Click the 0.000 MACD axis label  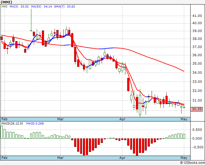coord(197,138)
